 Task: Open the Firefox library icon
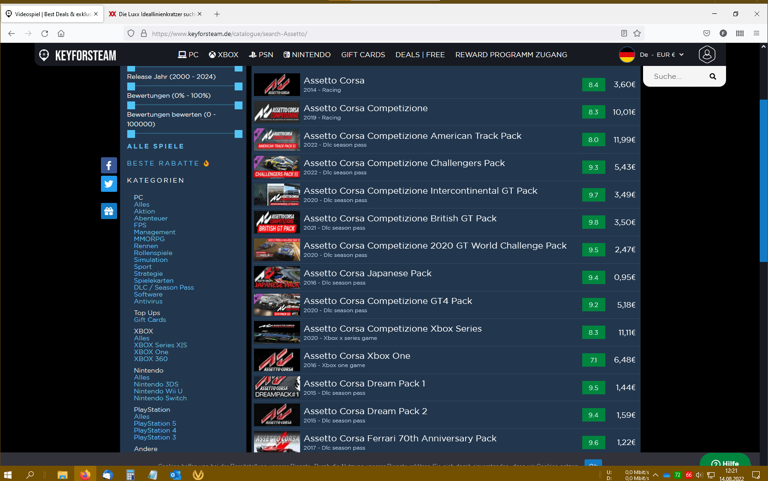click(740, 33)
